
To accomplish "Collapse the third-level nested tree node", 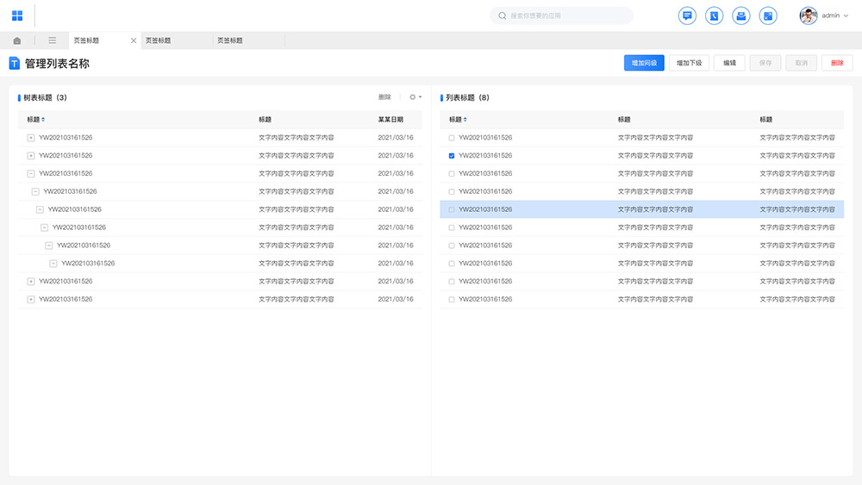I will [40, 210].
